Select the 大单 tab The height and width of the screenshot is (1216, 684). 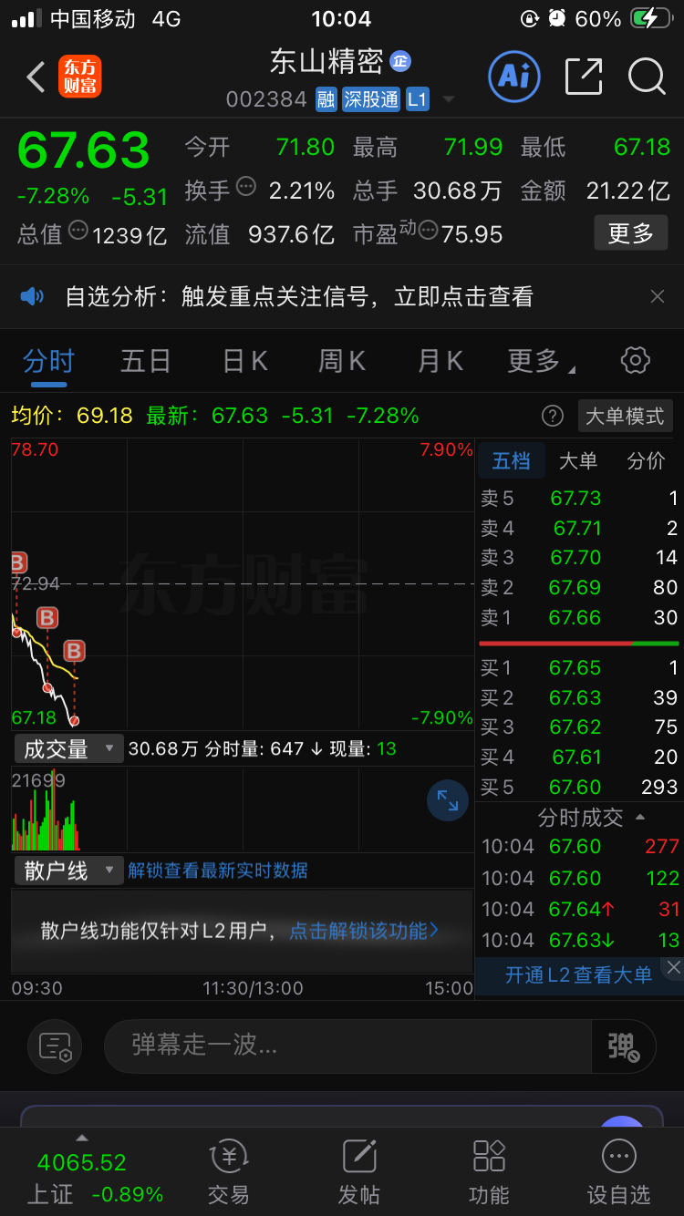tap(578, 461)
